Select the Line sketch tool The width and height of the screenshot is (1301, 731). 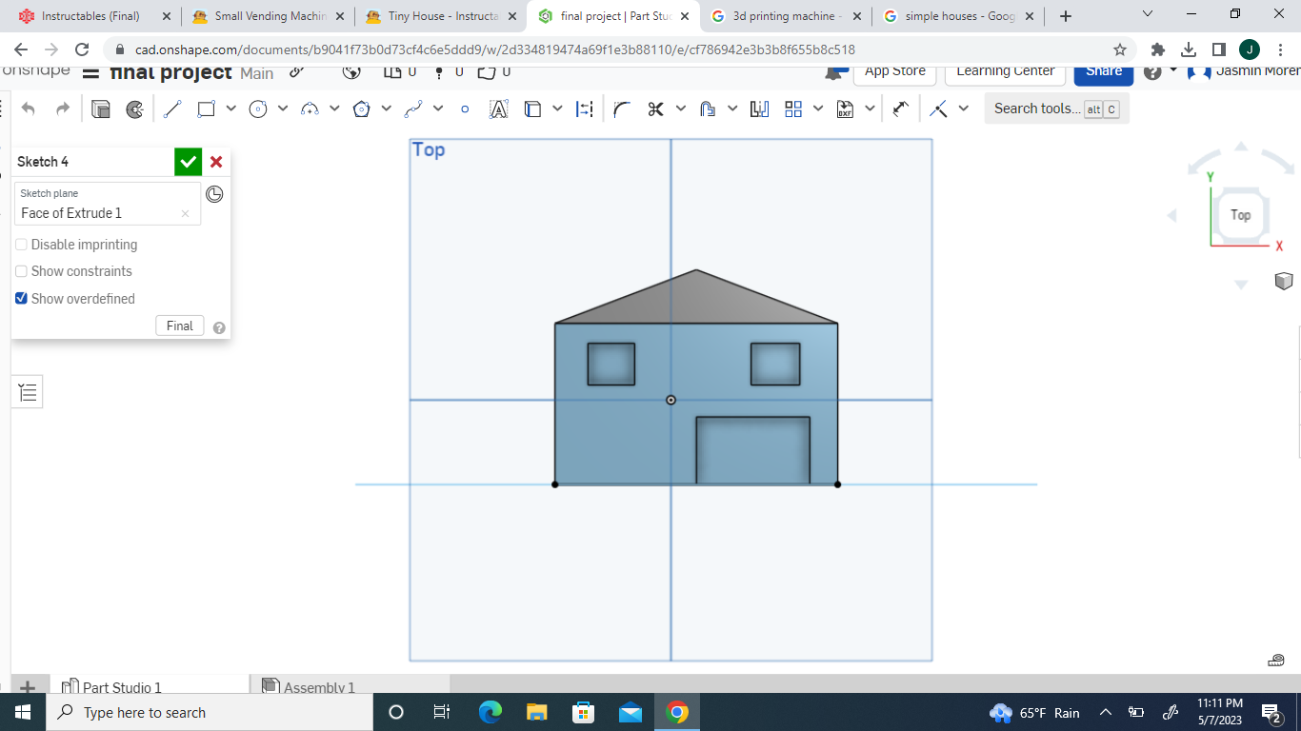click(172, 108)
